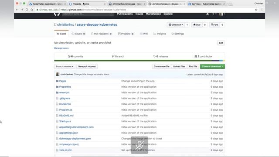This screenshot has width=279, height=157.
Task: Open the 0 releases page
Action: point(161,56)
